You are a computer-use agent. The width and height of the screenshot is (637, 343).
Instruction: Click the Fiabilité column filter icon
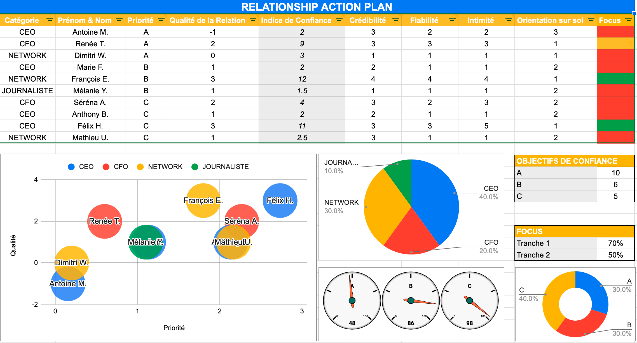pos(452,20)
